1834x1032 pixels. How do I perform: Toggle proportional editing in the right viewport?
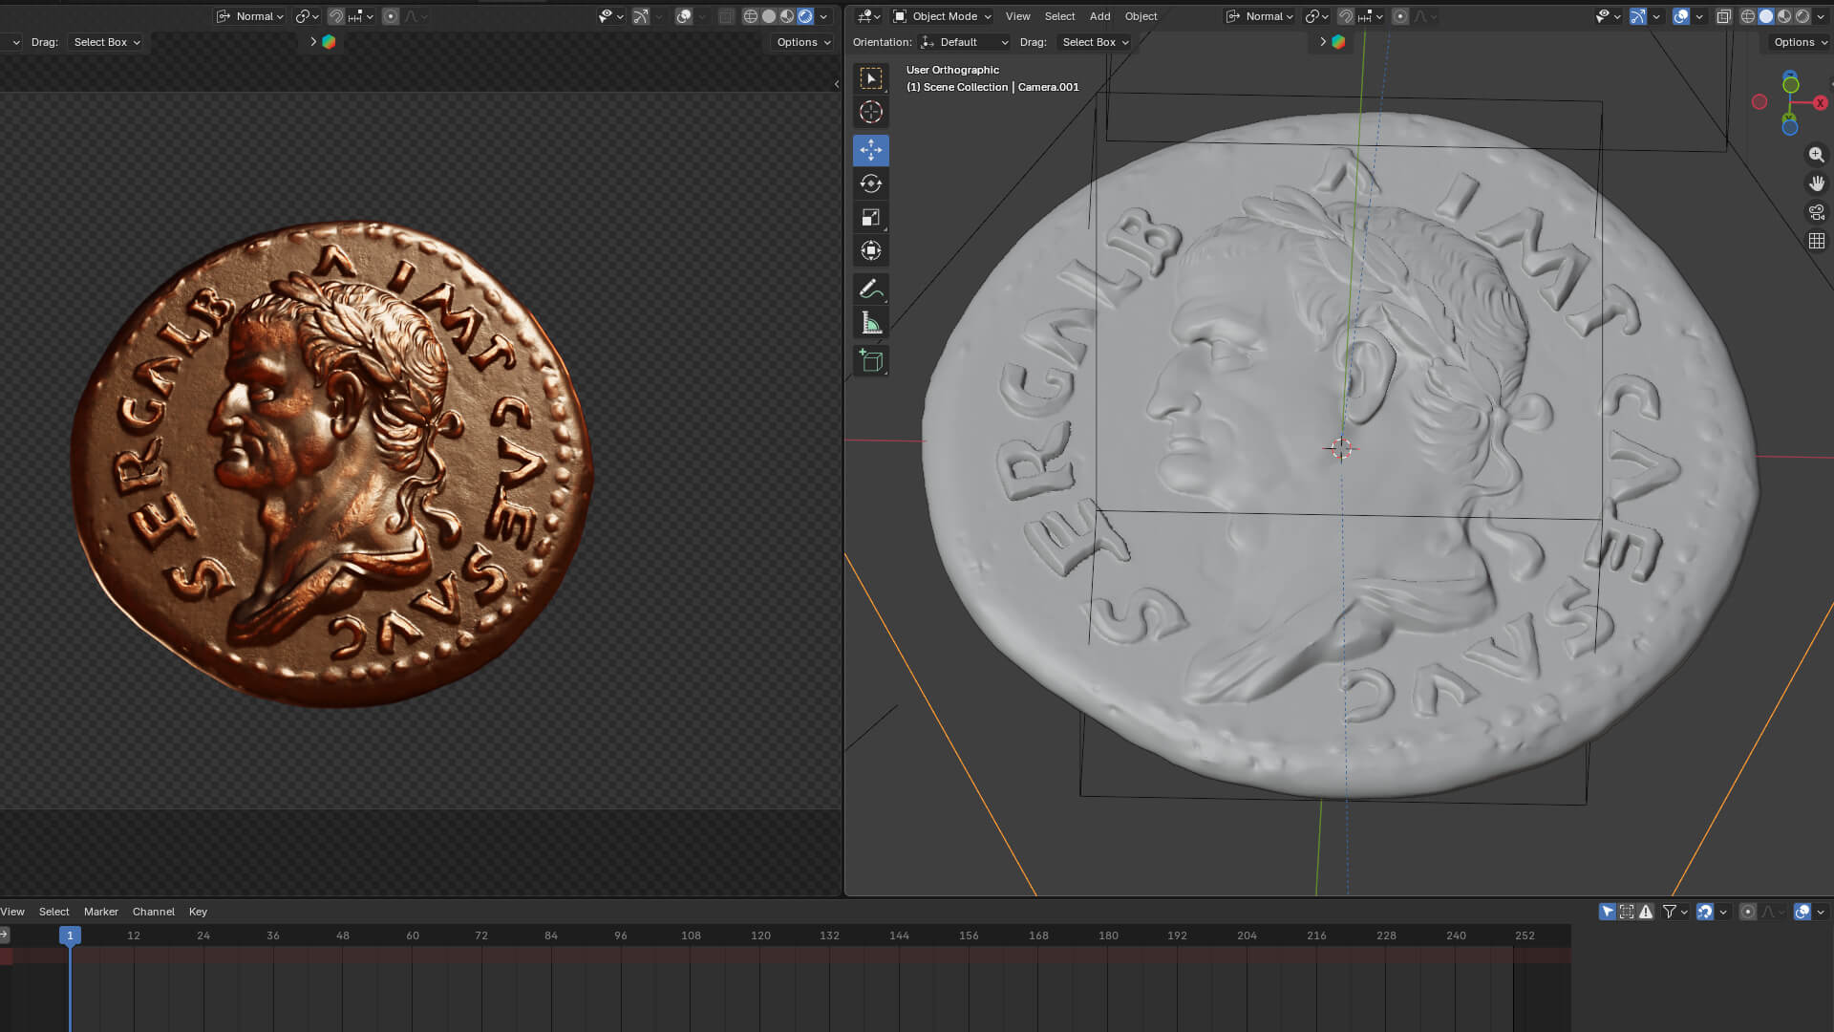coord(1399,16)
